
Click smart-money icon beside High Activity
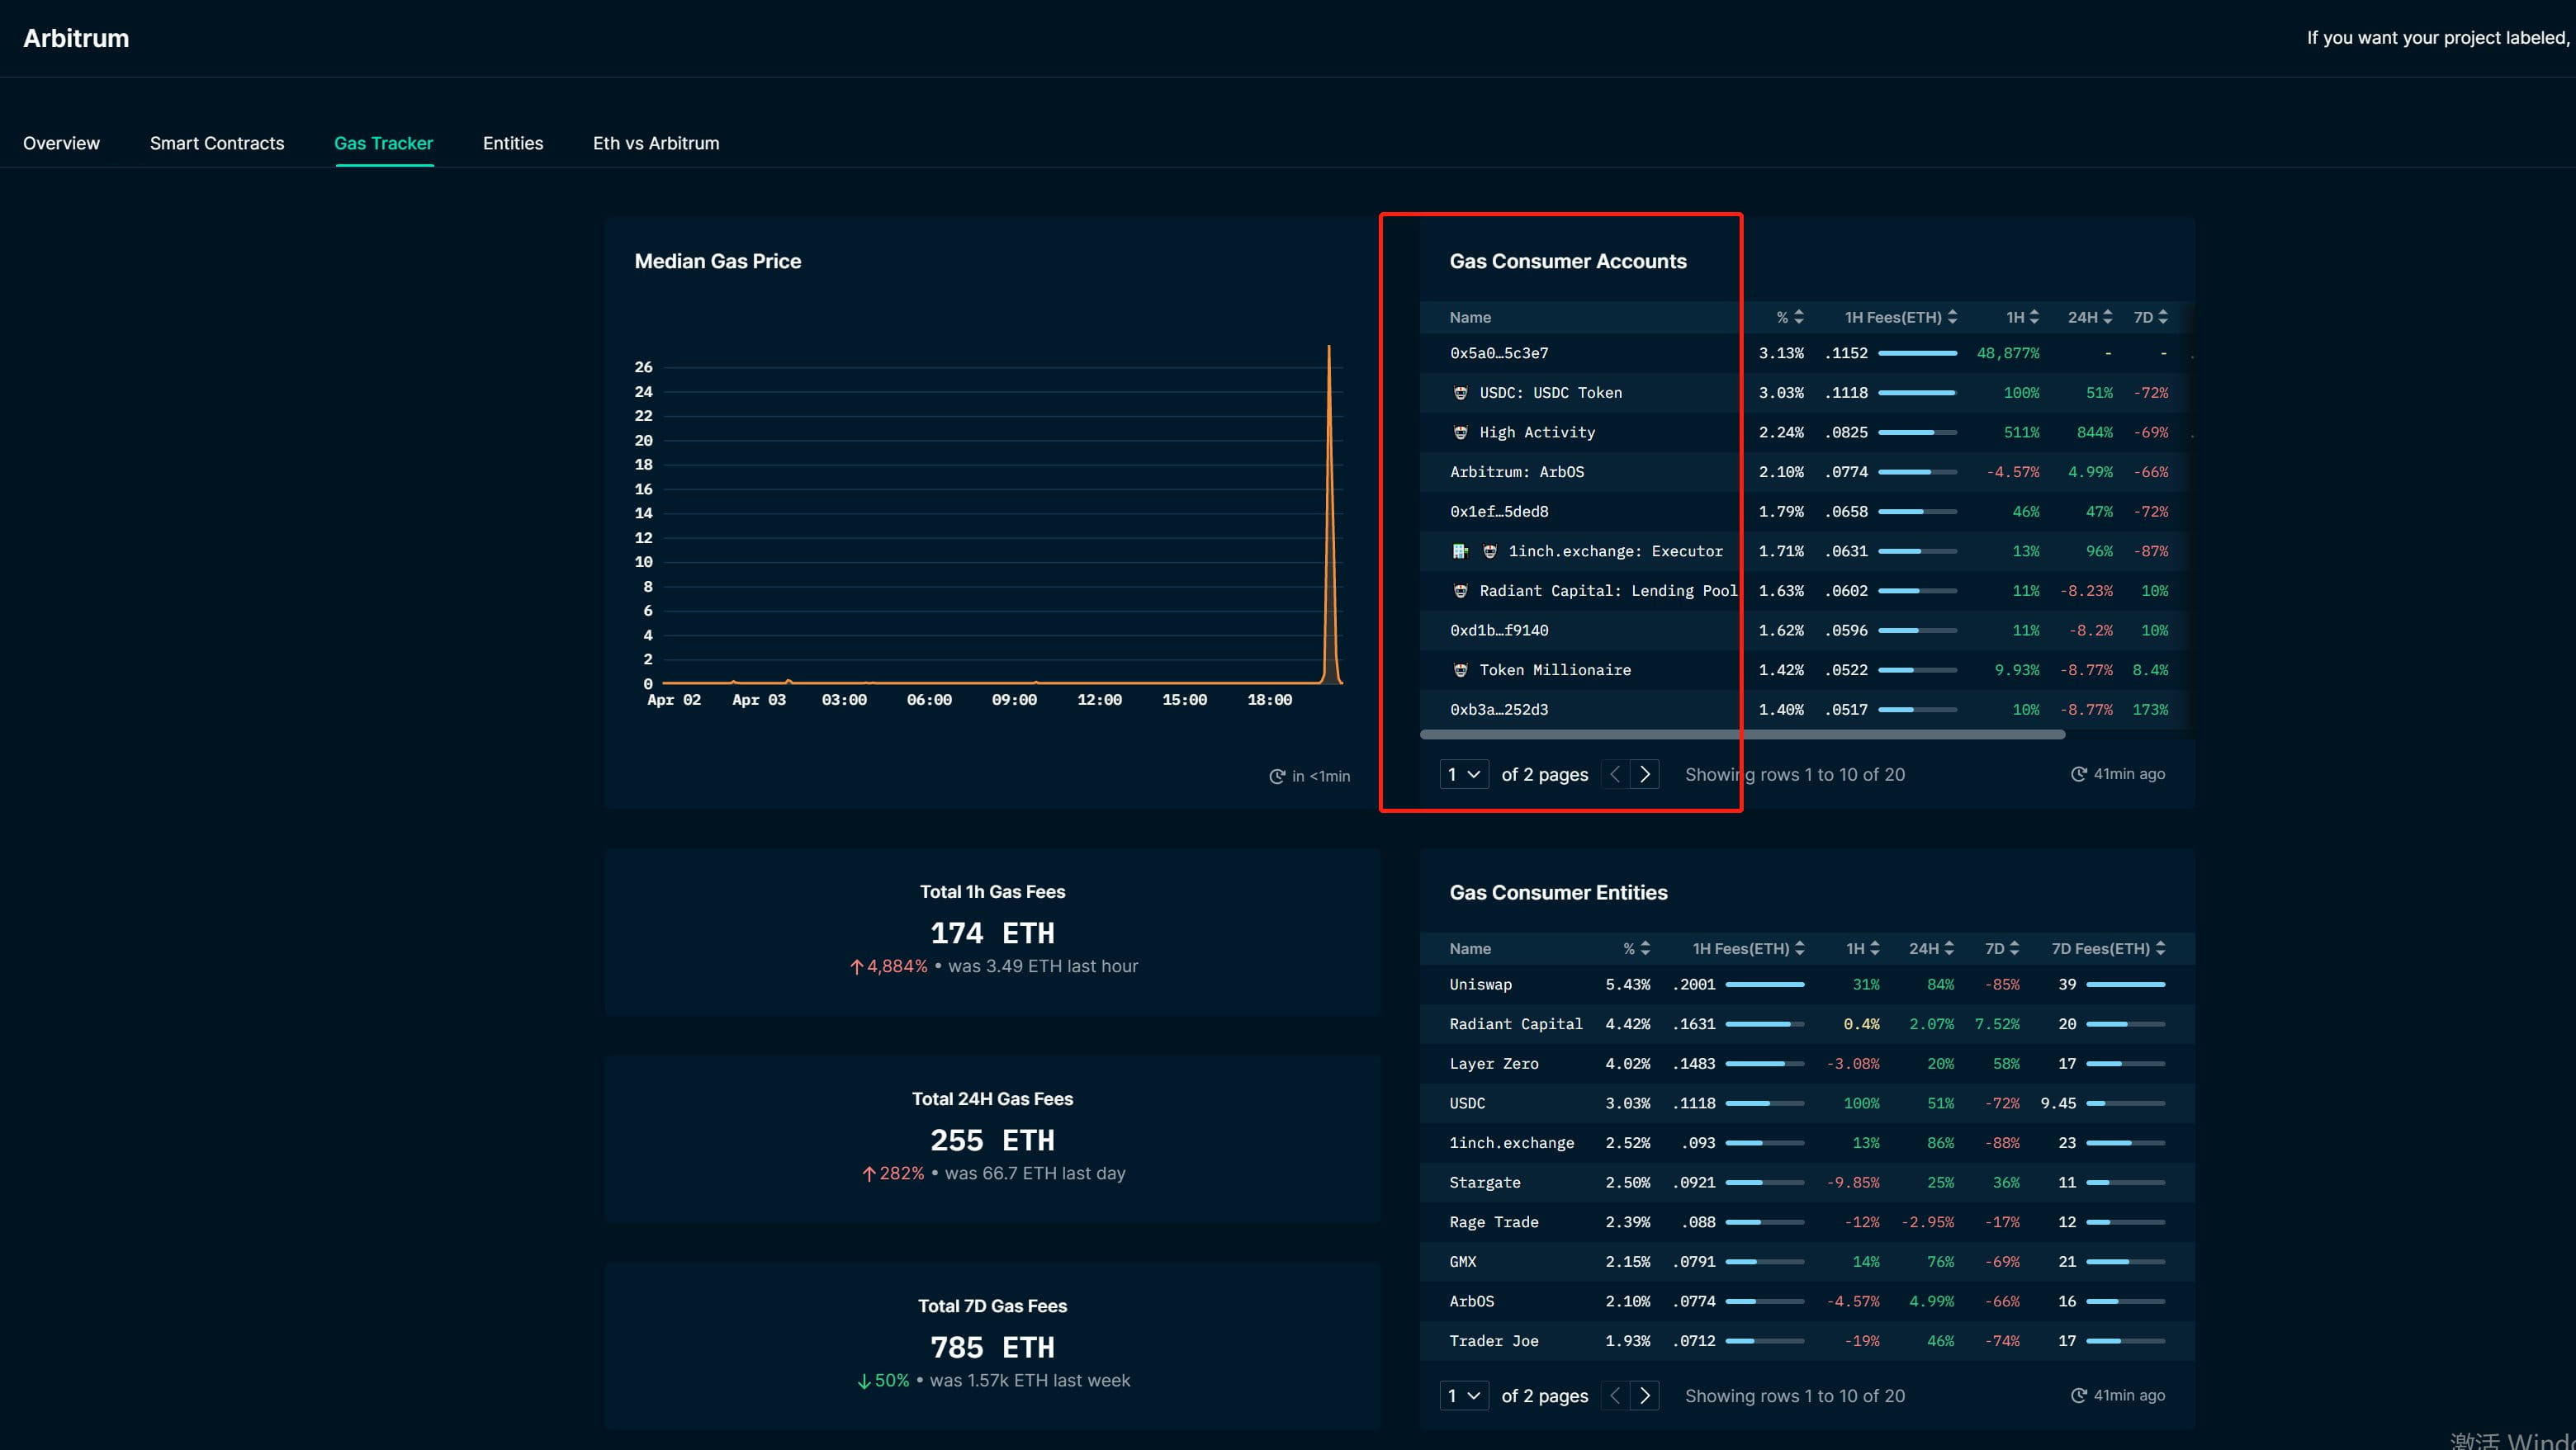pos(1460,432)
